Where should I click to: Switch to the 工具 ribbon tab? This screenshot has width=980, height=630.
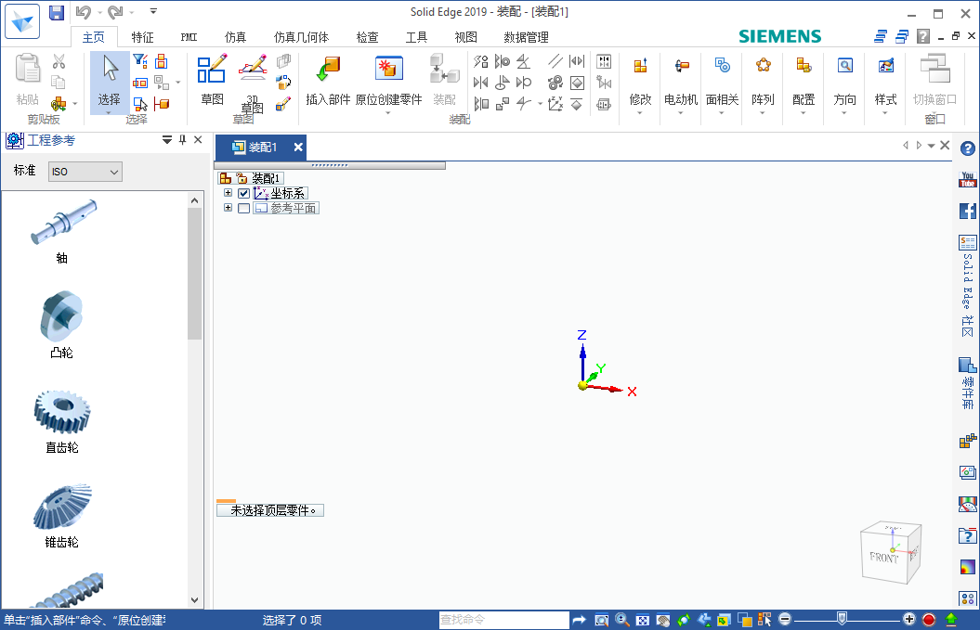(416, 37)
